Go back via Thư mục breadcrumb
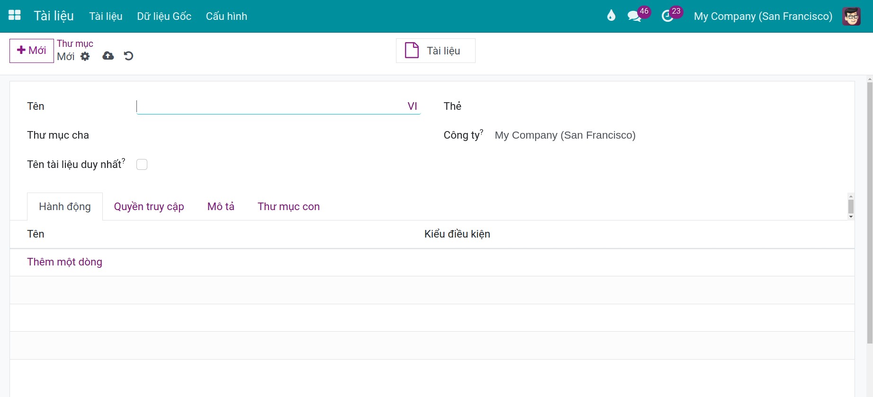873x397 pixels. (x=75, y=44)
